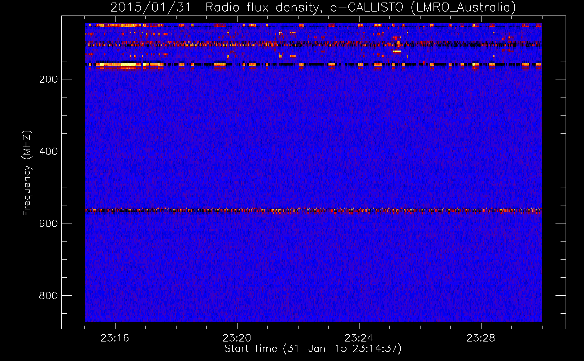The height and width of the screenshot is (361, 584).
Task: Click the 23:20 time tick label
Action: coord(237,338)
